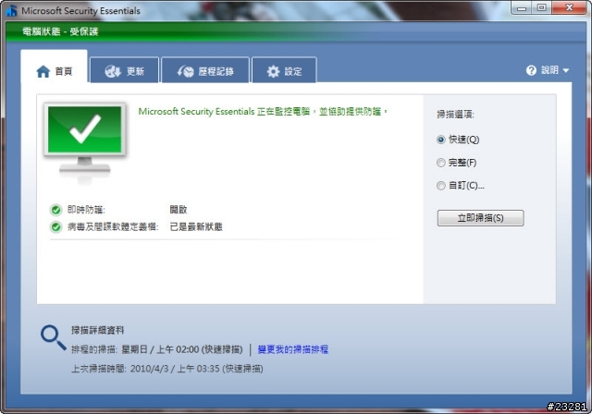Click the magnifying glass scan details icon
Screen dimensions: 592x414
54,337
